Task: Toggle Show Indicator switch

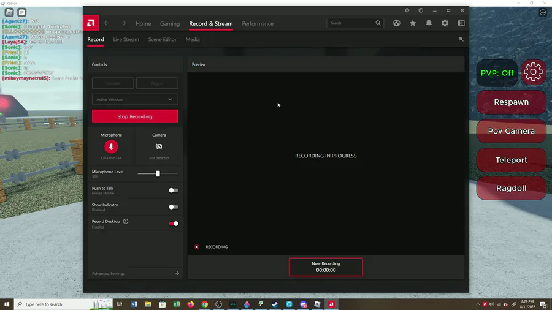Action: (173, 207)
